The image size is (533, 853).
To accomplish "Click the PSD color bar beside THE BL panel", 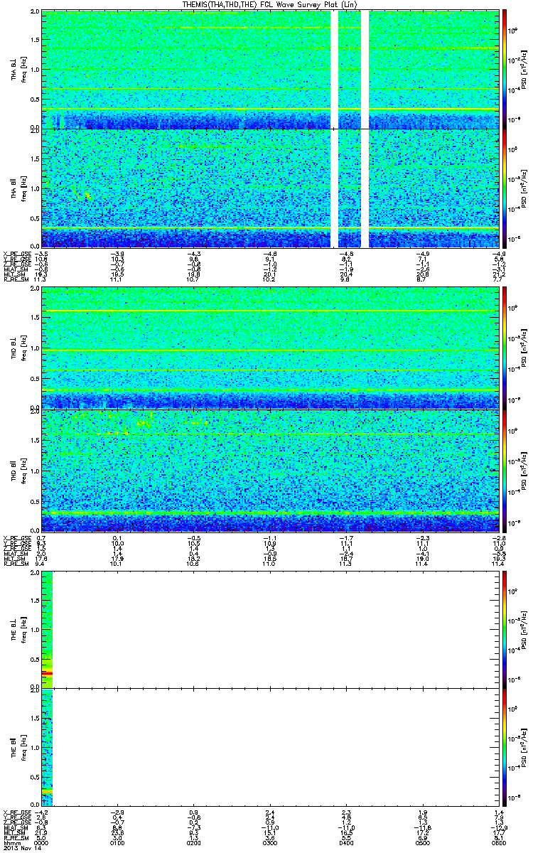I will [x=505, y=628].
